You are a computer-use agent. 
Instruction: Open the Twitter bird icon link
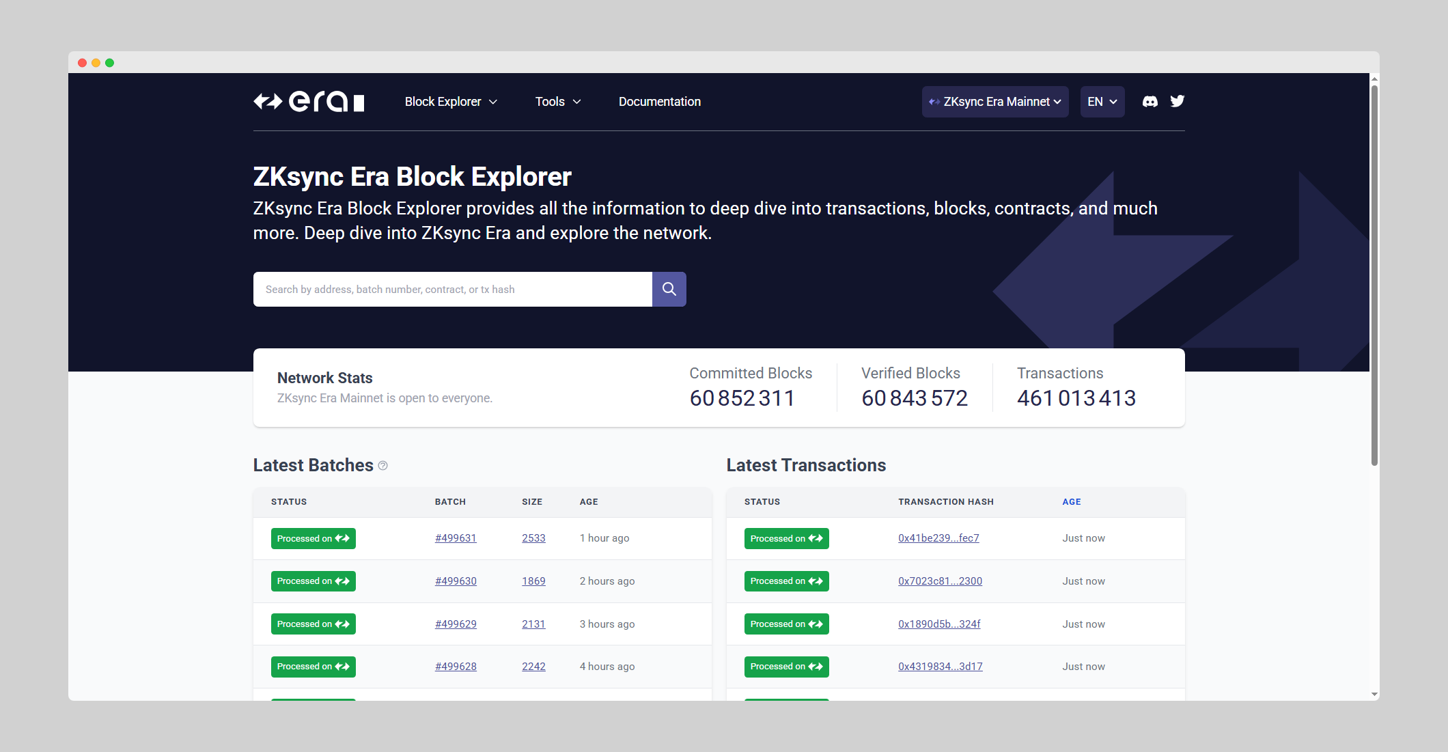coord(1178,101)
